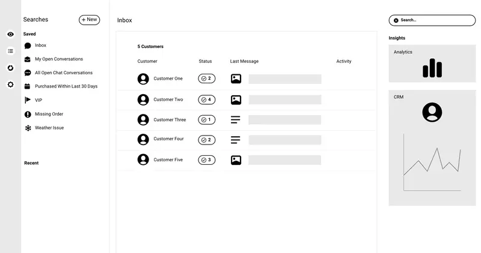Screen dimensions: 481x253
Task: Click Customer One's image message icon
Action: (x=236, y=79)
